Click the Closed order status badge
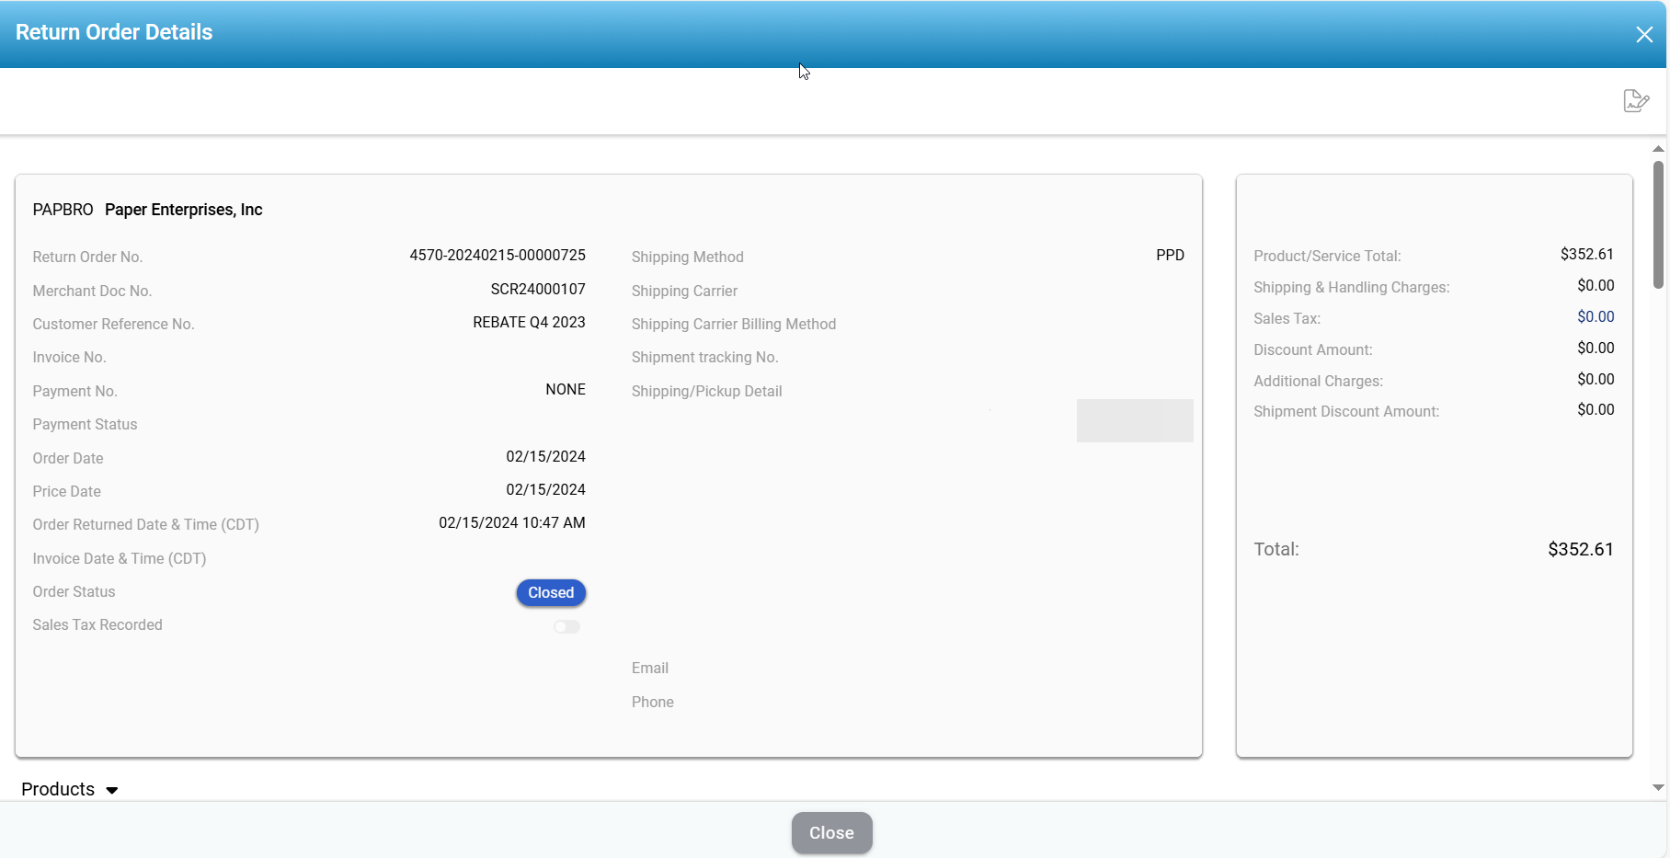 tap(551, 593)
